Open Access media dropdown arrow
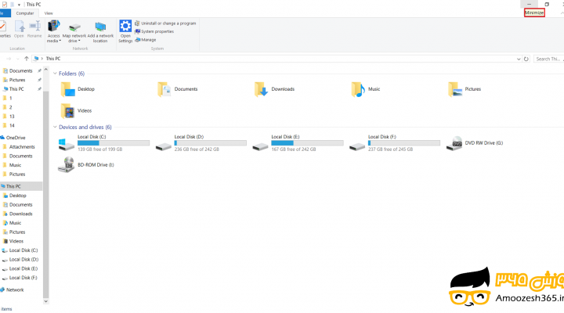Image resolution: width=564 pixels, height=313 pixels. pyautogui.click(x=60, y=41)
